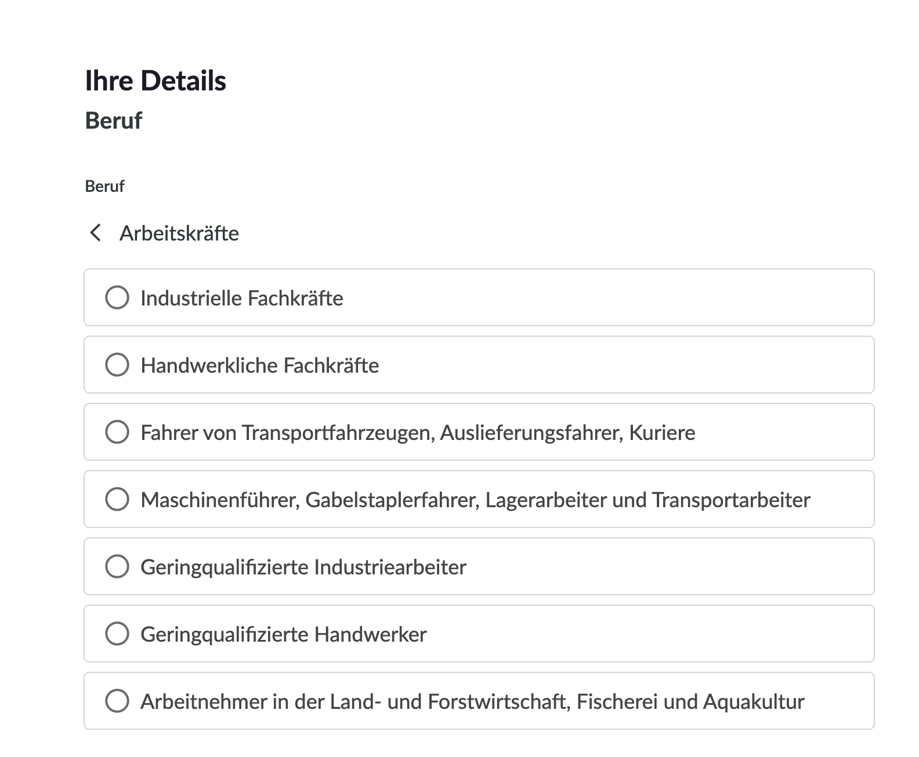Click the 'Handwerkliche Fachkräfte' option text
This screenshot has height=757, width=919.
click(x=260, y=366)
